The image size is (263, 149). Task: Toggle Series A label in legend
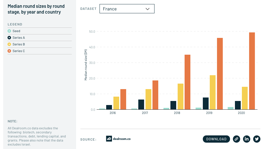pos(19,38)
